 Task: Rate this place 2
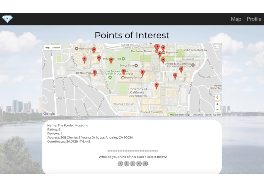point(126,164)
